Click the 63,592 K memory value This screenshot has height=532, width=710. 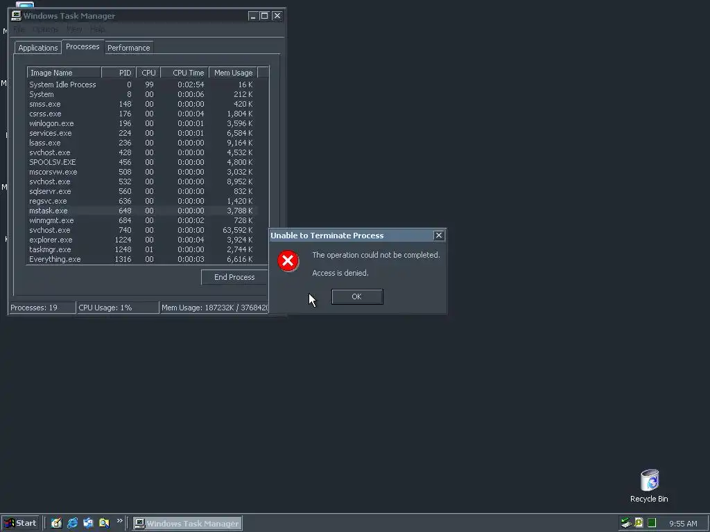point(237,230)
